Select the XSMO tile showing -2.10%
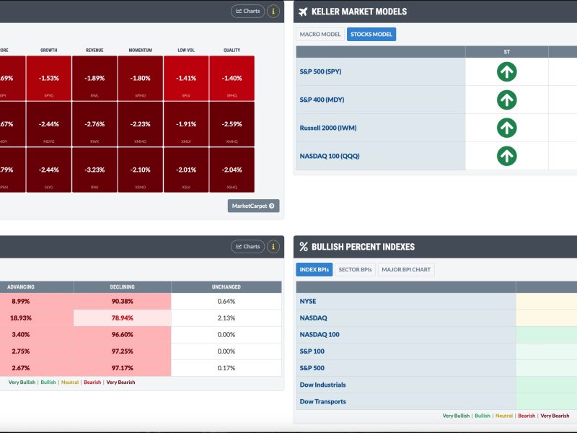 (x=140, y=170)
